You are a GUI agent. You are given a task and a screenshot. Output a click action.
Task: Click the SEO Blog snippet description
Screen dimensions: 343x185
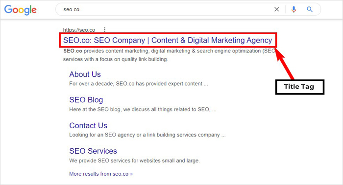point(143,110)
